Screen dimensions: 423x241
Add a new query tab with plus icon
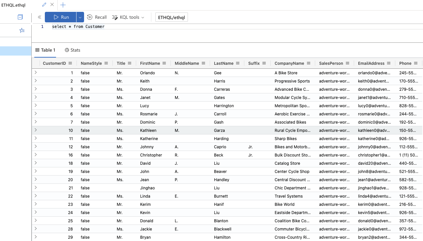63,5
